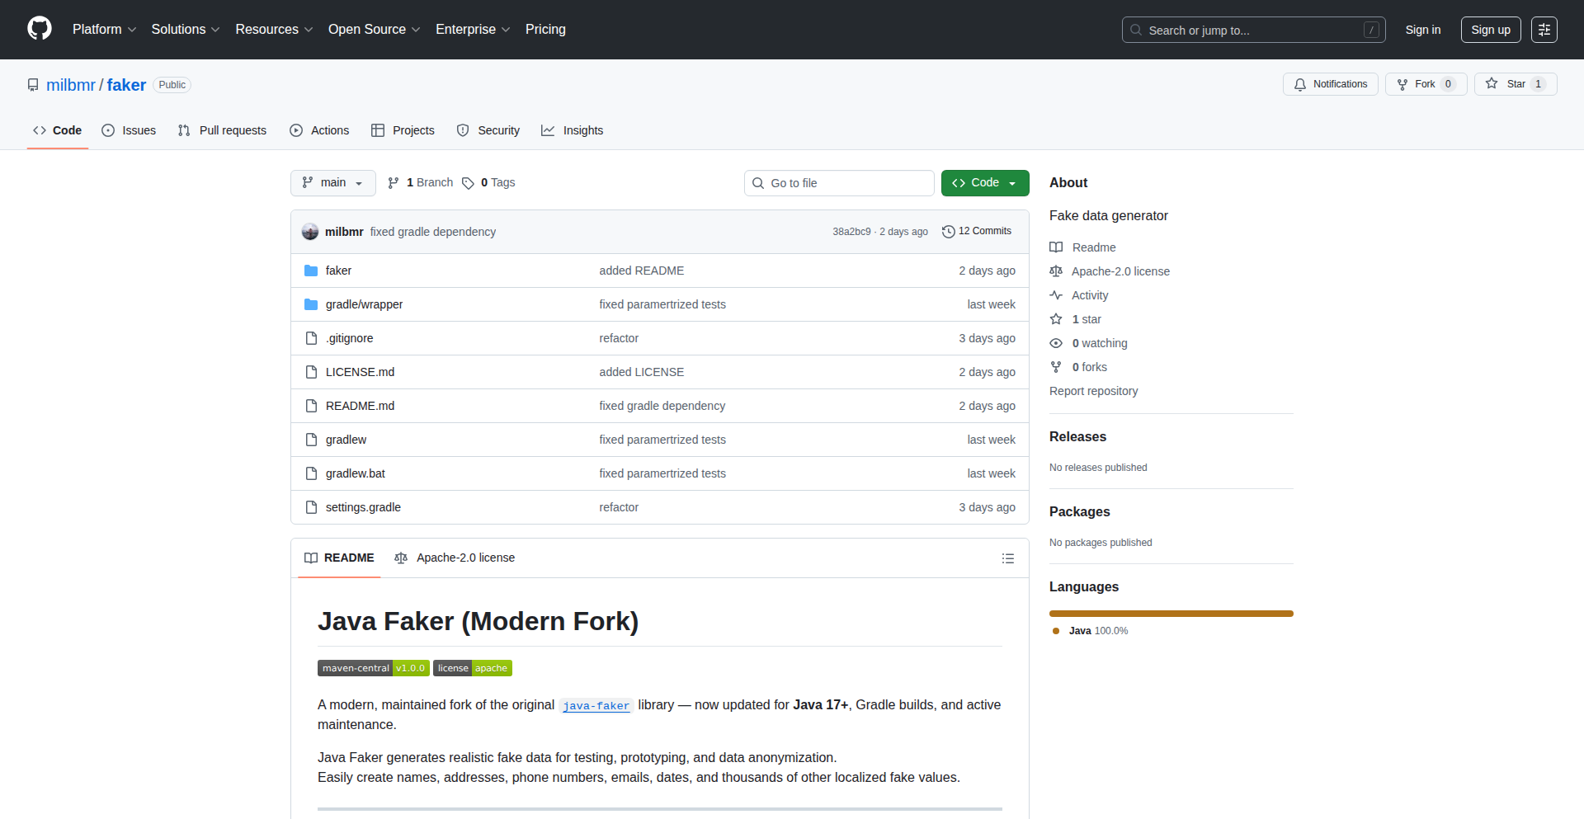Click the tag icon next to 0 Tags
Screen dimensions: 1584x819
[x=468, y=183]
